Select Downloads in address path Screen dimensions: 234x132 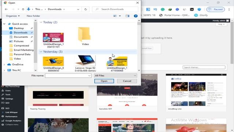pyautogui.click(x=54, y=9)
